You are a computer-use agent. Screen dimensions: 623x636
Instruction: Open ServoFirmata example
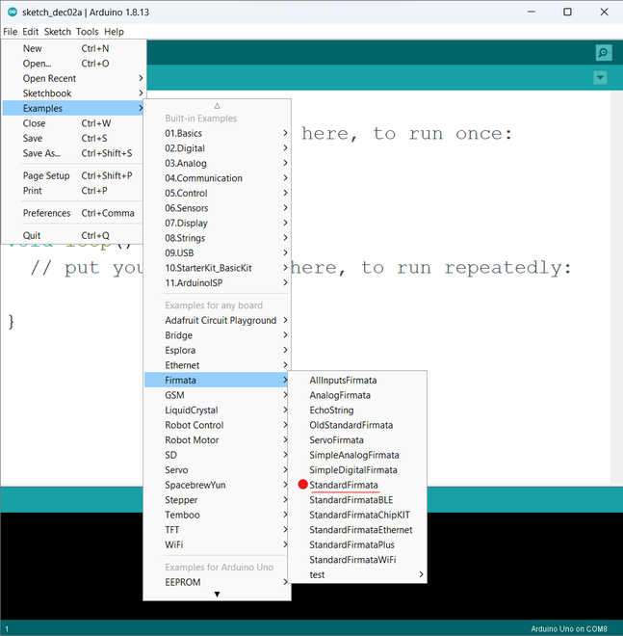357,440
